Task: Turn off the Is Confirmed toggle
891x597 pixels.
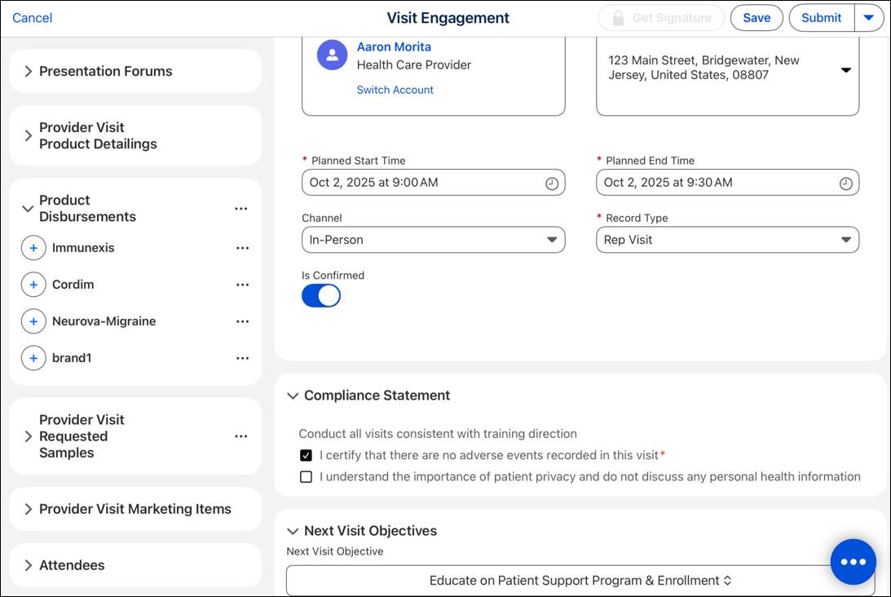Action: tap(321, 295)
